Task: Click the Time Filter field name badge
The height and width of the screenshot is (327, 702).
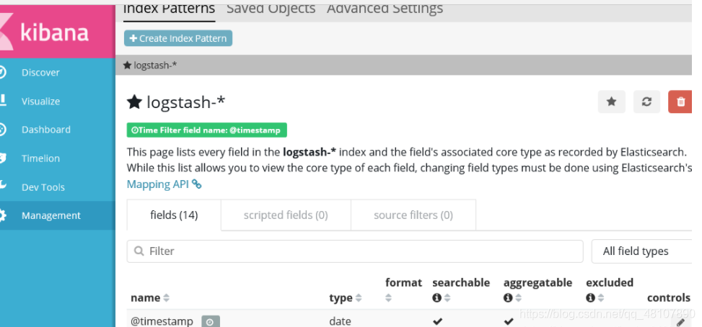Action: point(207,130)
